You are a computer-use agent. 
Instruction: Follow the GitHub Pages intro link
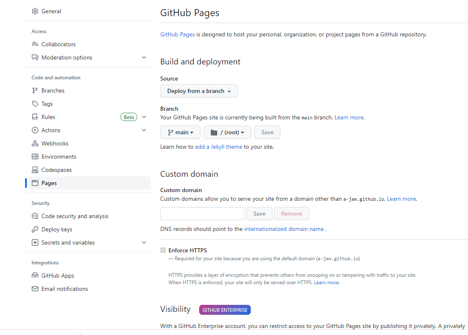click(177, 34)
